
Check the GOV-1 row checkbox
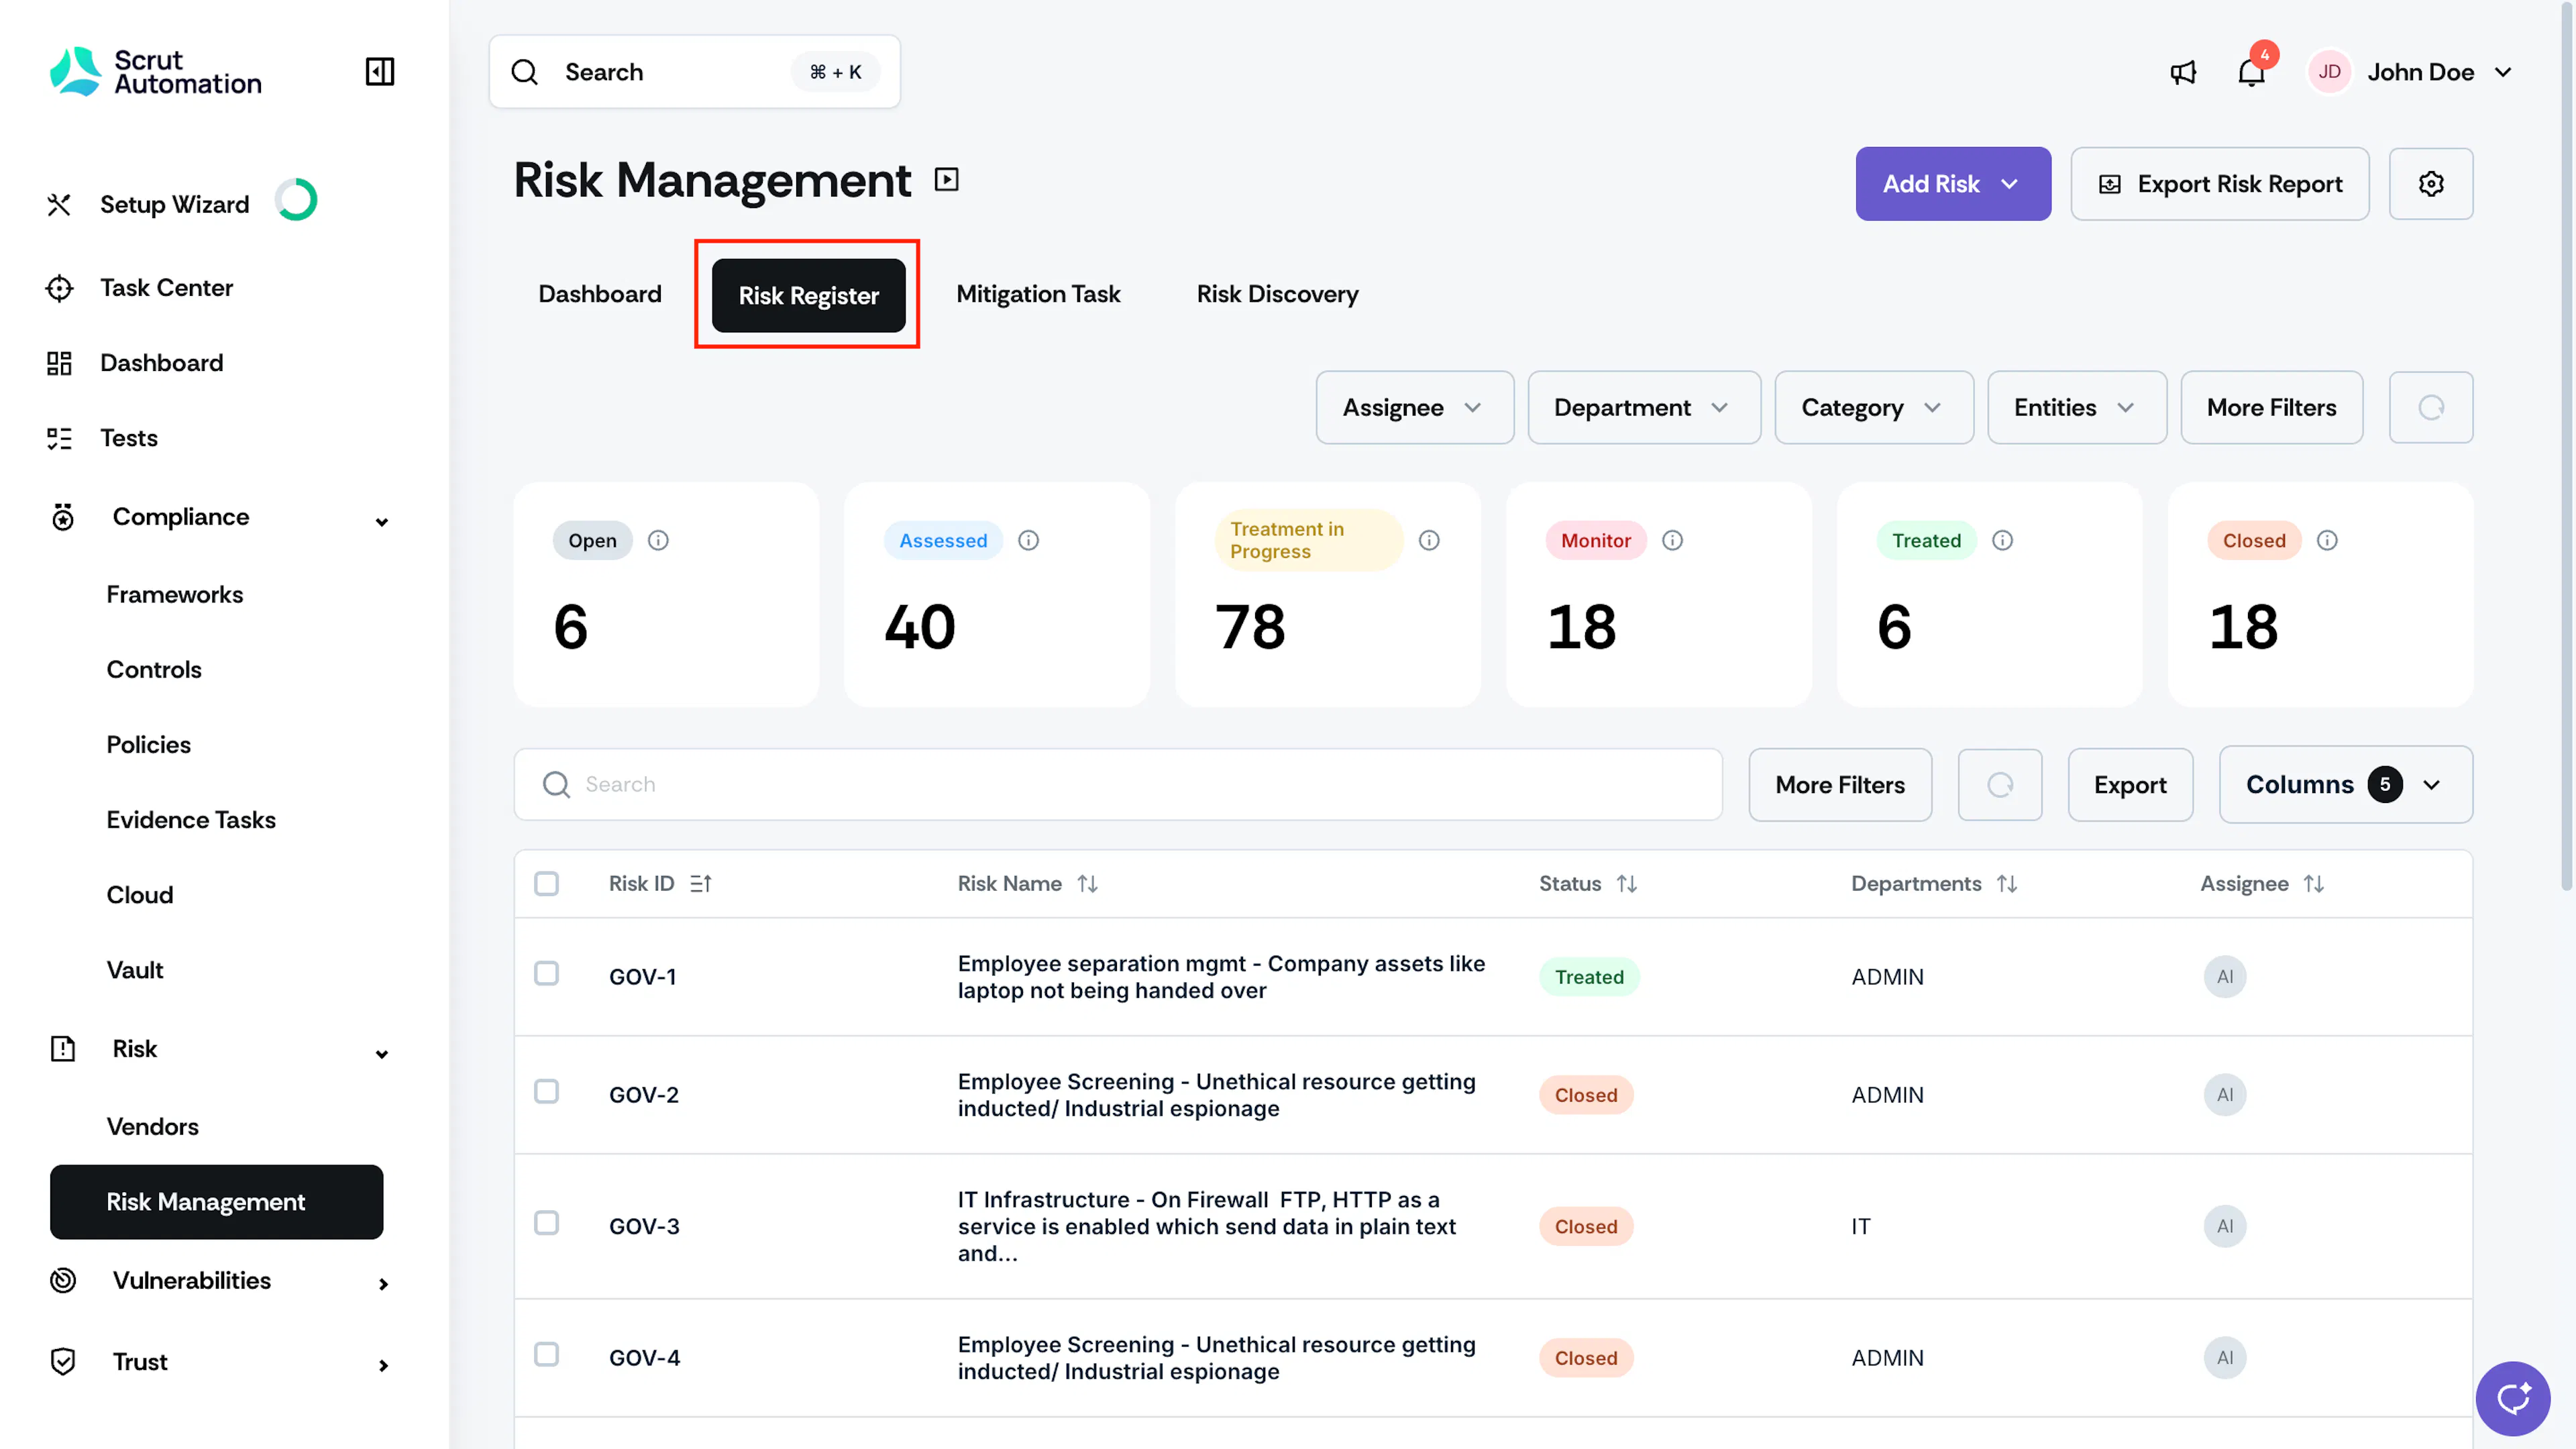(546, 973)
